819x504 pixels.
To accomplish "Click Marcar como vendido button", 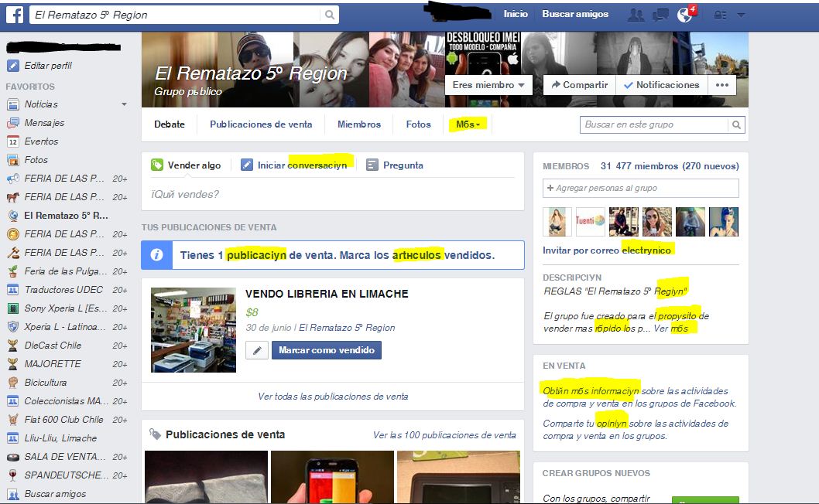I will [327, 350].
